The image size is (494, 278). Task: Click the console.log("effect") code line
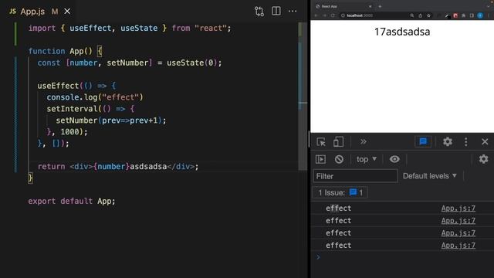tap(95, 97)
